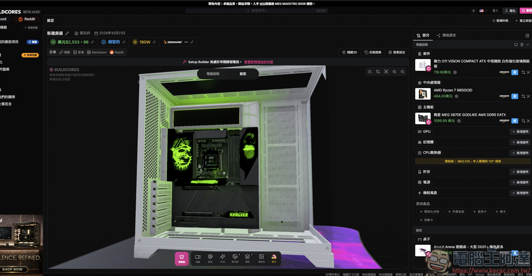The width and height of the screenshot is (532, 276).
Task: Reset rotation in the 3D viewer
Action: click(378, 71)
